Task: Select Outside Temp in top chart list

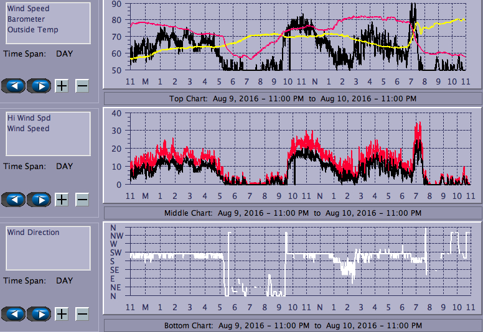Action: 32,30
